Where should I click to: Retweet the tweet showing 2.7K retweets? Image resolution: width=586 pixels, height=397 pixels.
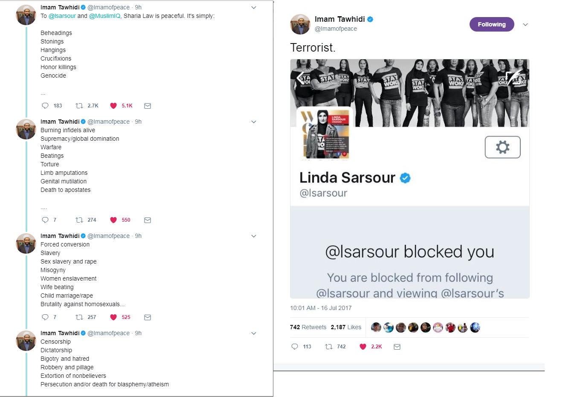pos(79,106)
